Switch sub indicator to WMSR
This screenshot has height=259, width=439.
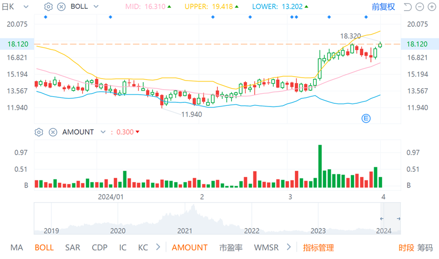coord(266,247)
